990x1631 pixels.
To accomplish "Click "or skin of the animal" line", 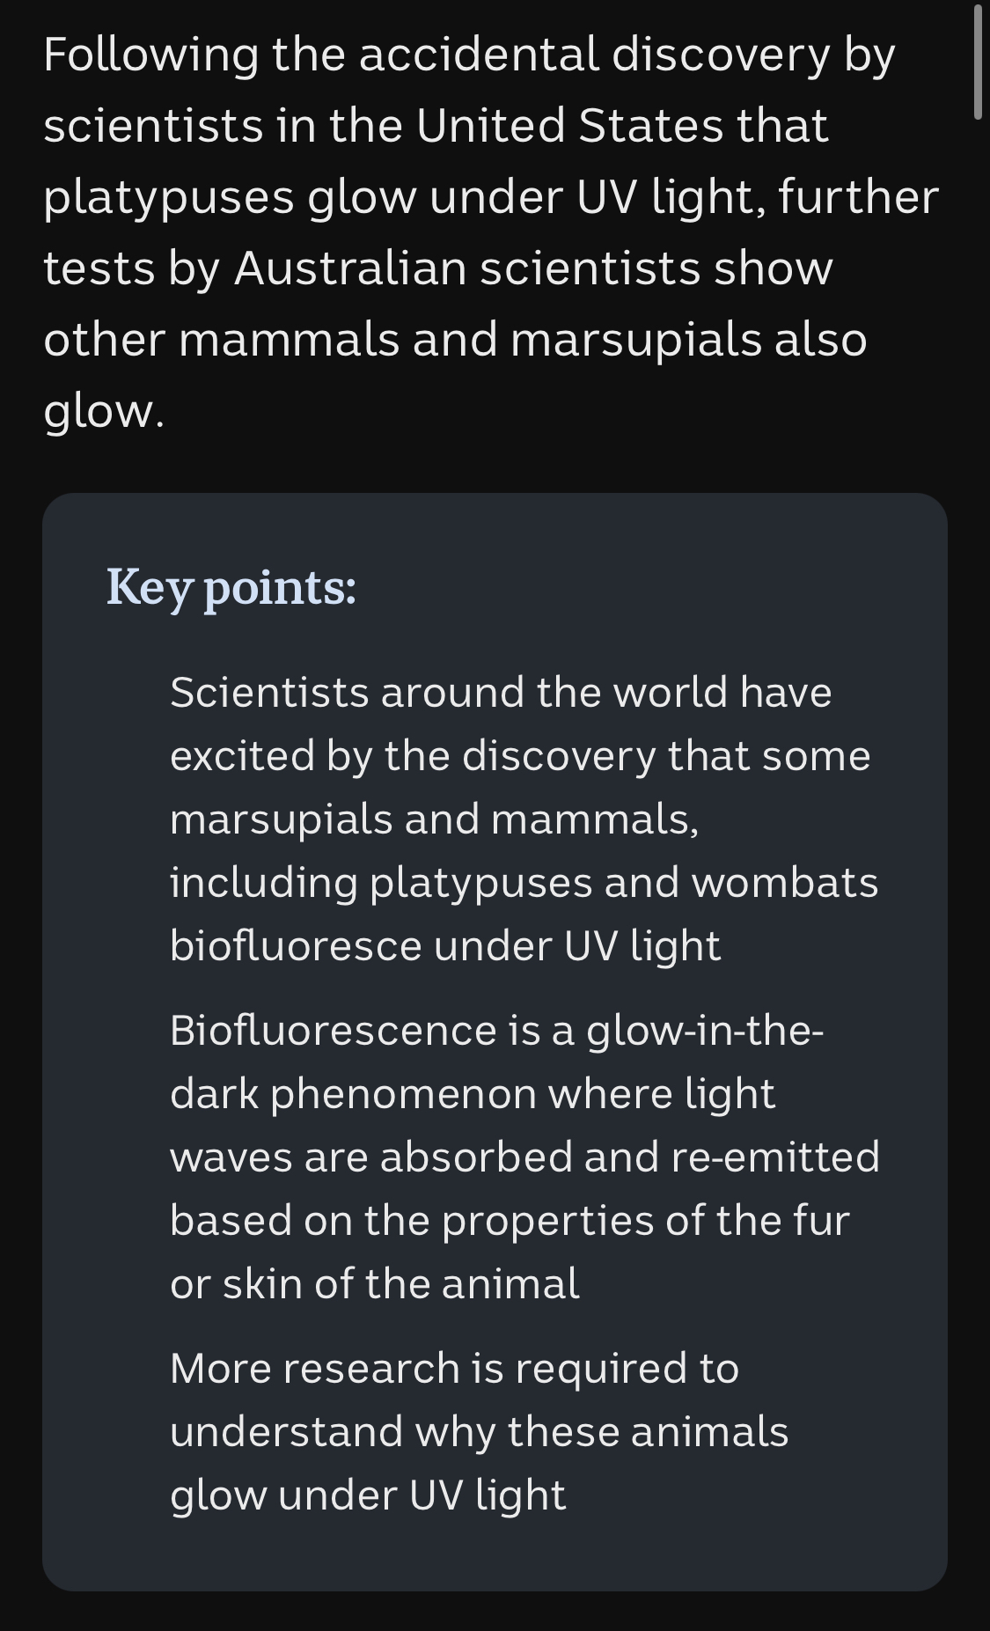I will [x=375, y=1284].
